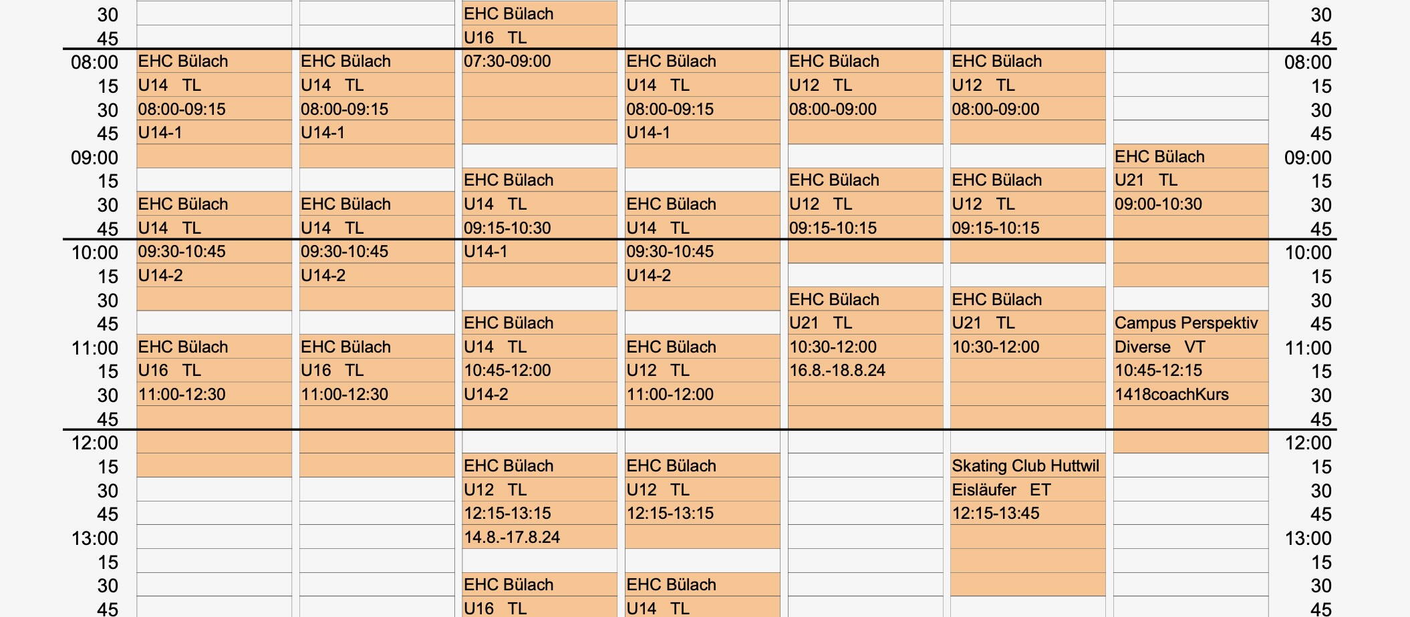The width and height of the screenshot is (1410, 617).
Task: Select the 09:00-10:30 U21 time slot
Action: (x=1158, y=204)
